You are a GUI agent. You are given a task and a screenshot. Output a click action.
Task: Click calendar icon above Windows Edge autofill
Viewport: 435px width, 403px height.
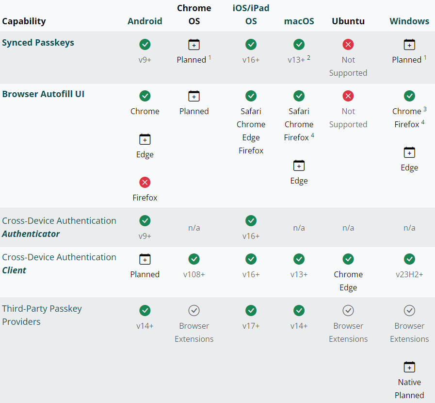coord(409,152)
